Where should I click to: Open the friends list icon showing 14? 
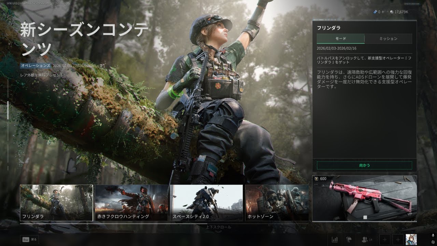pos(367,240)
